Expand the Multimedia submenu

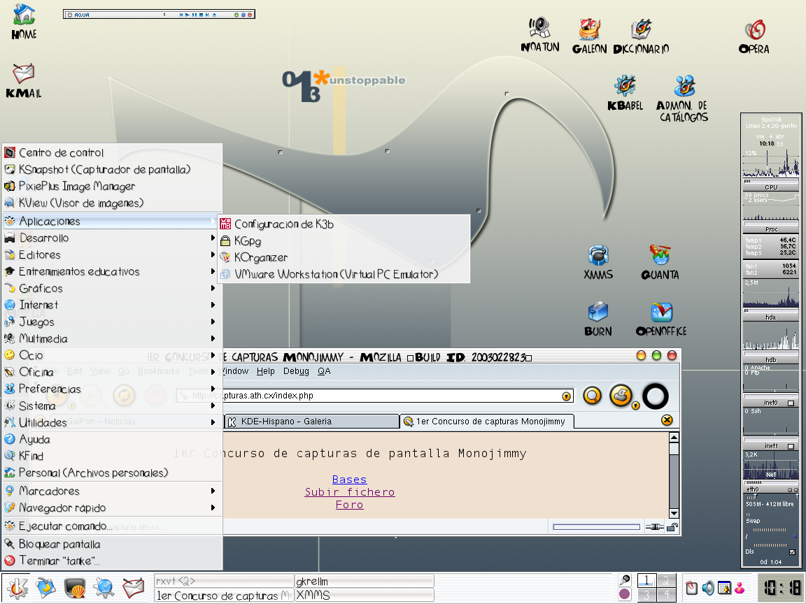[x=112, y=338]
